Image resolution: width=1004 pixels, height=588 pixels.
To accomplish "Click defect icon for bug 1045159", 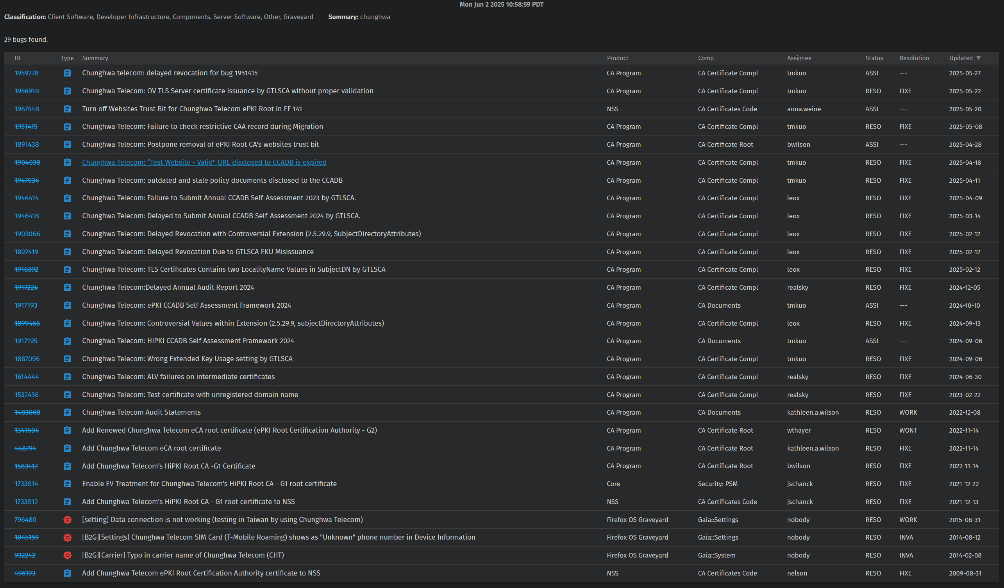I will 67,538.
